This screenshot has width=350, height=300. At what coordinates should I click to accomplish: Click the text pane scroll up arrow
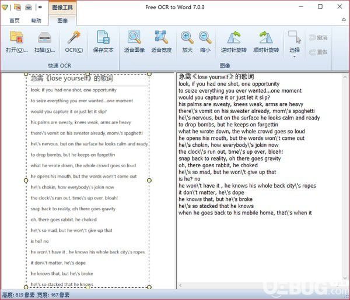click(x=345, y=77)
